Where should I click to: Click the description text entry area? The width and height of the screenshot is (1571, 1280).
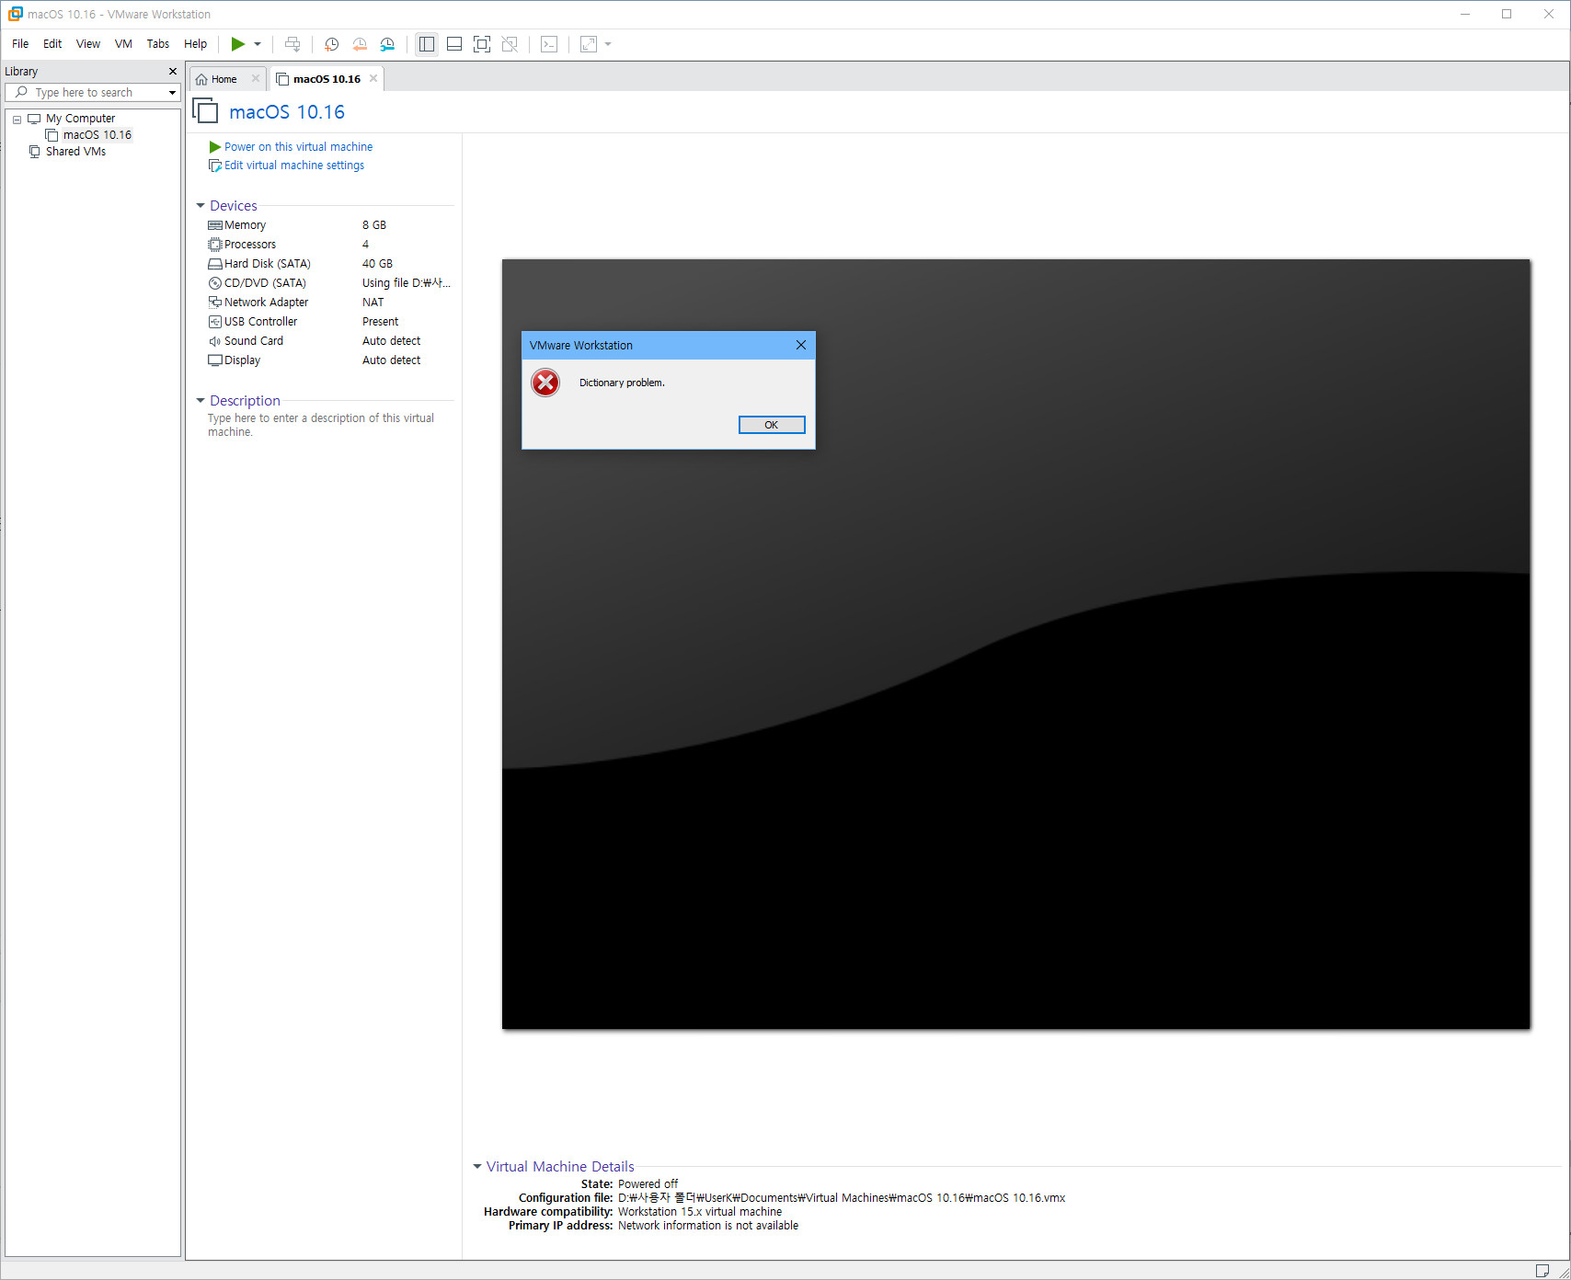coord(321,425)
